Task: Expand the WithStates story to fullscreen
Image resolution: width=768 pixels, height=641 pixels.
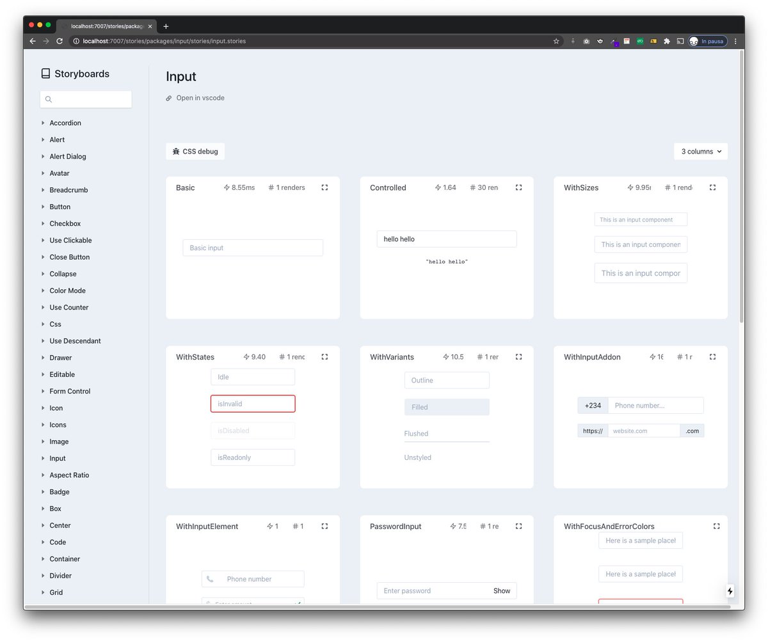Action: [x=324, y=357]
